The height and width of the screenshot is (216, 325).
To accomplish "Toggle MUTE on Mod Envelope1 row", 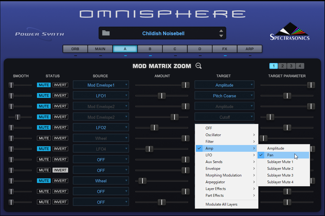I will 44,85.
